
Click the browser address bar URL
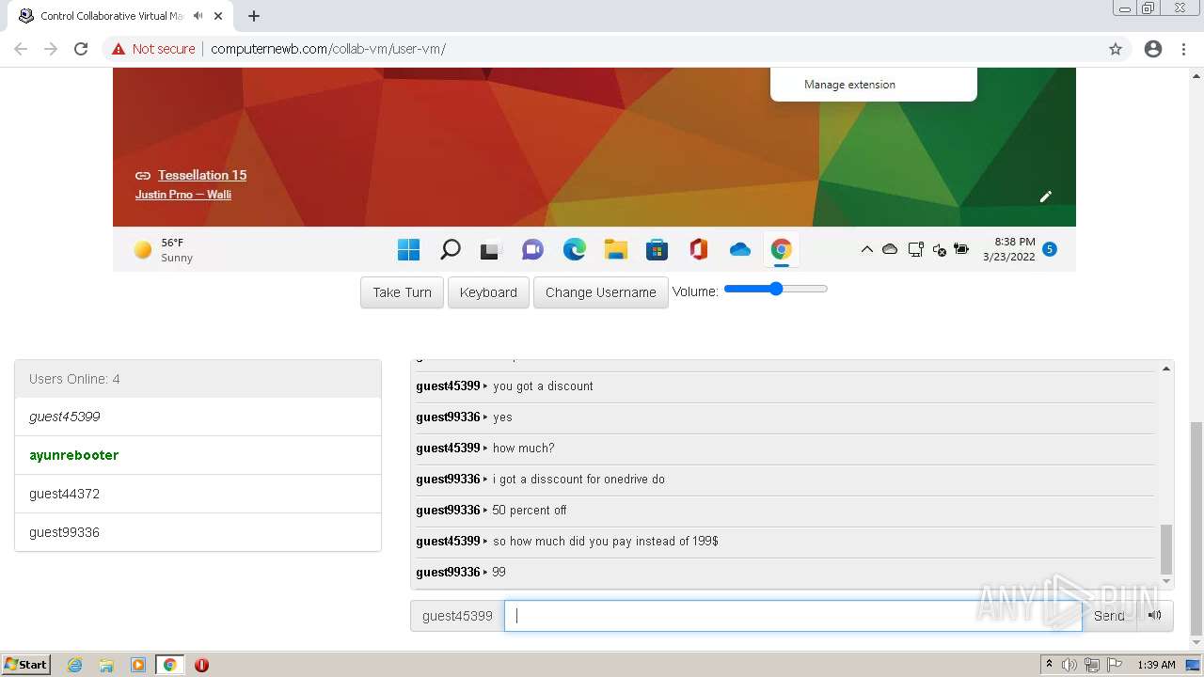point(328,49)
